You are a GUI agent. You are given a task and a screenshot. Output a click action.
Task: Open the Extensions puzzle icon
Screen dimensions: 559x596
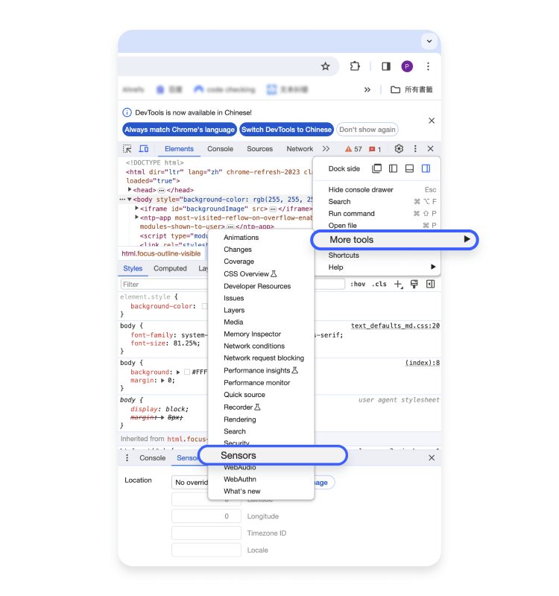click(355, 66)
